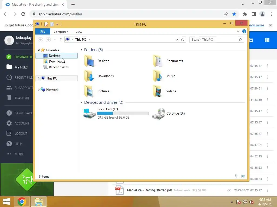277x207 pixels.
Task: Open HELP in MediaFire sidebar
Action: click(x=14, y=144)
